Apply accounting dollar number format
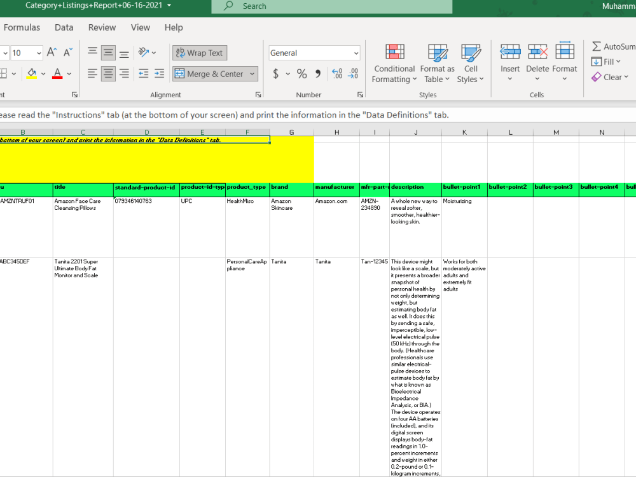 (x=276, y=73)
